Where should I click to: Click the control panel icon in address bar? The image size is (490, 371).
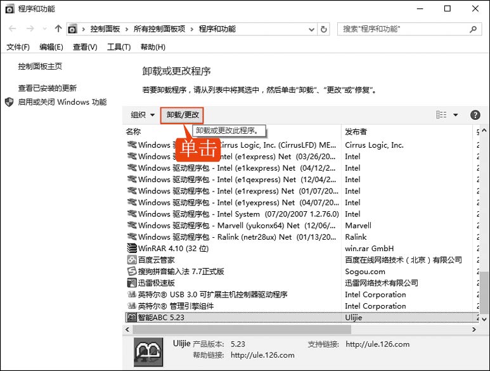click(x=72, y=29)
